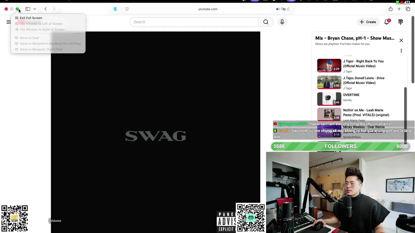Focus the YouTube Search box

pos(194,22)
